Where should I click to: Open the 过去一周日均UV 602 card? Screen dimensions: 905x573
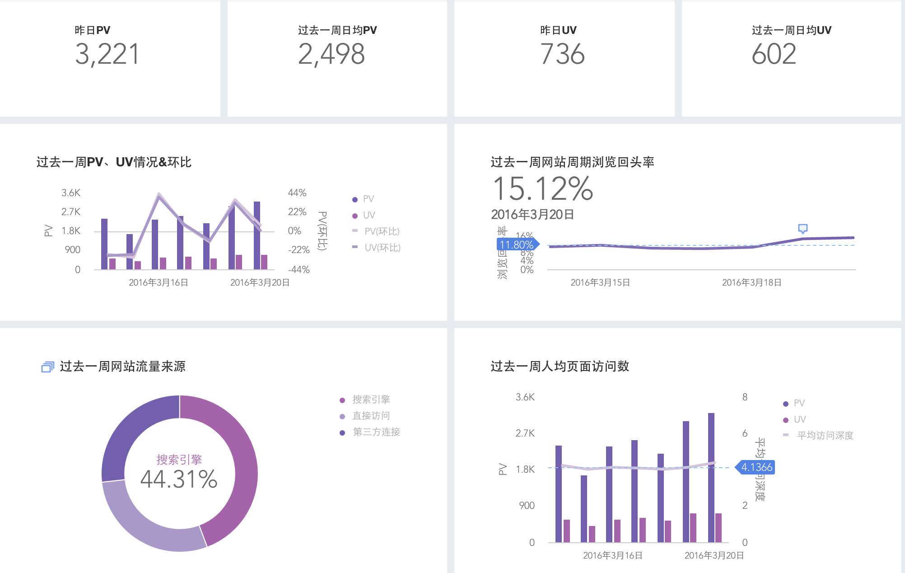tap(791, 59)
